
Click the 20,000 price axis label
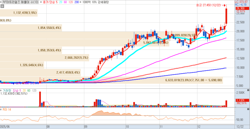tap(240, 31)
